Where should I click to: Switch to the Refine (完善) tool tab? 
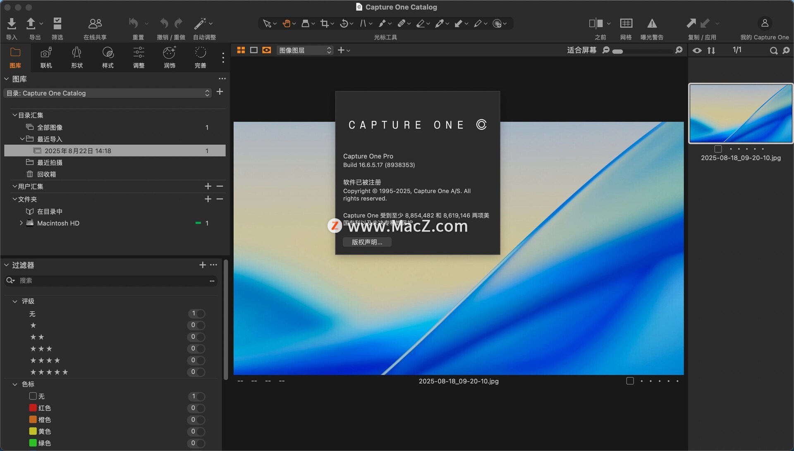coord(200,57)
